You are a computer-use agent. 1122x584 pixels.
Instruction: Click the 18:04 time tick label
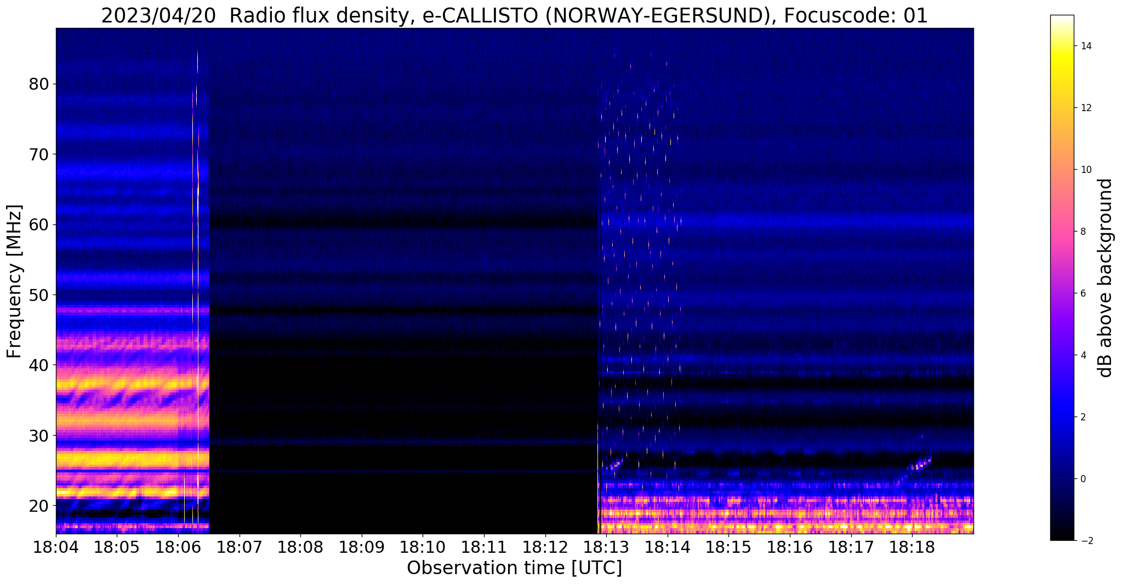[56, 547]
